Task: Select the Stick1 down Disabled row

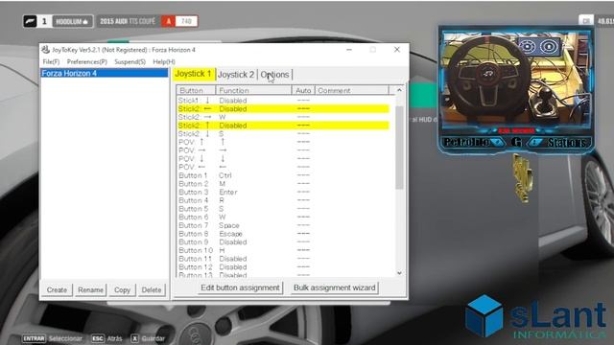Action: click(283, 101)
